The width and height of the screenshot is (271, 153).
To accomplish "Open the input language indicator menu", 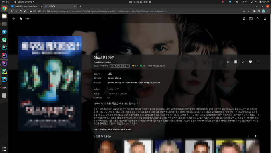I will coord(244,2).
